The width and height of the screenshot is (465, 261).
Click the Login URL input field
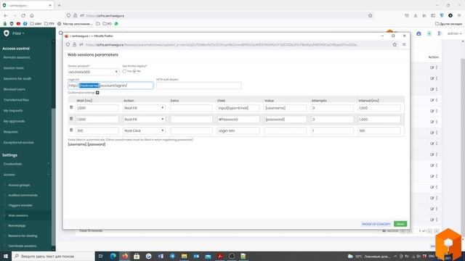click(x=110, y=86)
